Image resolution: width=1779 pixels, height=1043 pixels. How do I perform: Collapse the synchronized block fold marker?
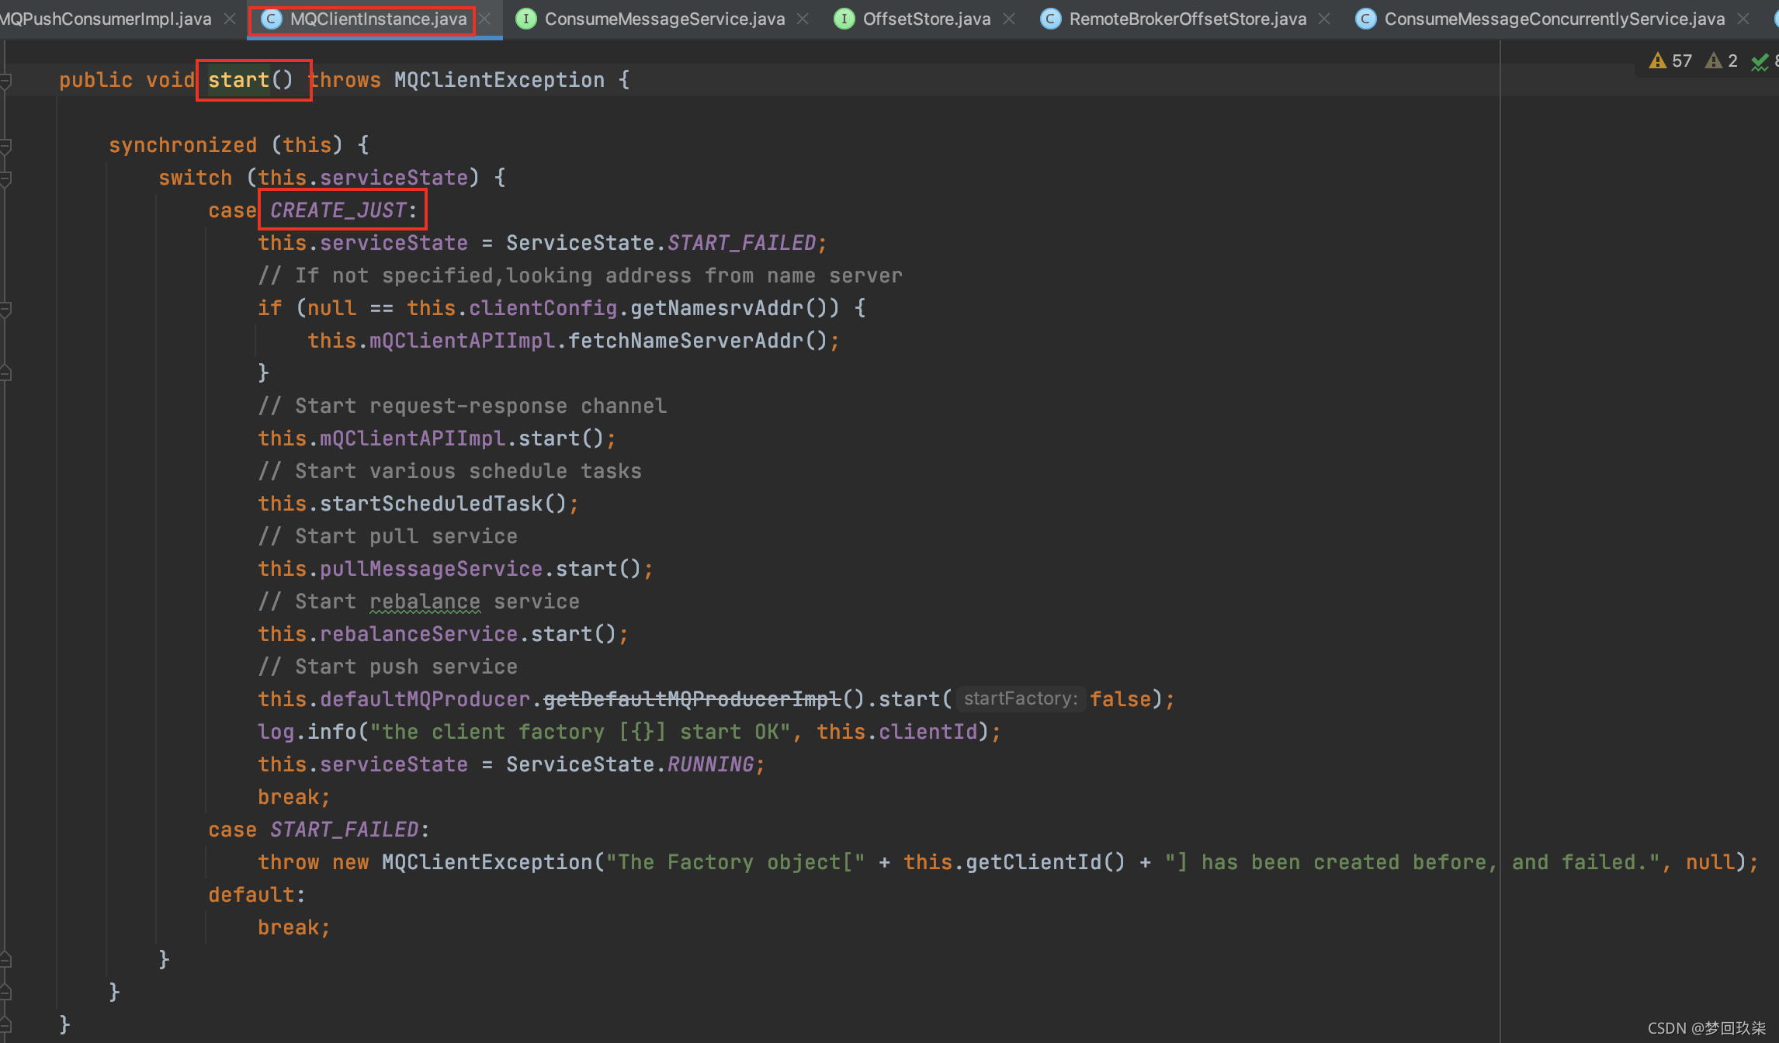[x=6, y=145]
